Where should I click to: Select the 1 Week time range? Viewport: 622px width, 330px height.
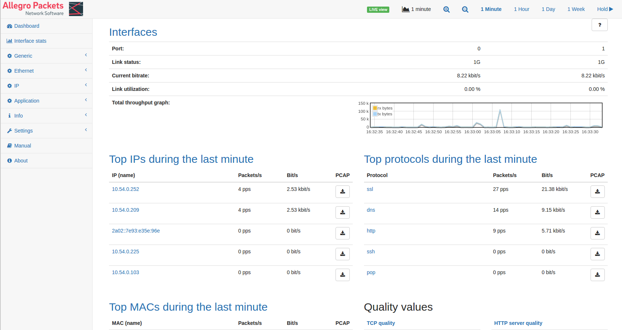(576, 9)
